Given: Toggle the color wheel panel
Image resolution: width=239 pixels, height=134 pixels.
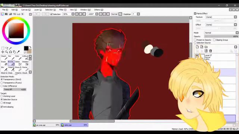Looking at the screenshot, I should (3, 14).
